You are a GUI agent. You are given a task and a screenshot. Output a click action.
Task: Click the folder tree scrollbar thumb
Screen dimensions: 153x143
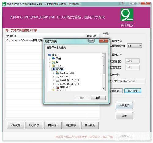103,66
